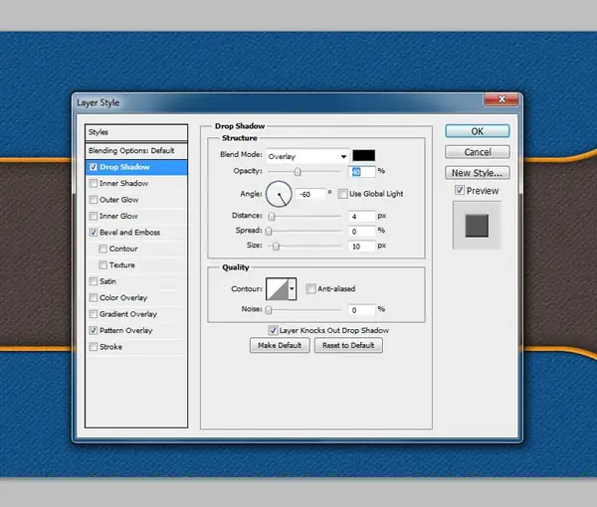Image resolution: width=597 pixels, height=507 pixels.
Task: Click the OK button
Action: tap(477, 131)
